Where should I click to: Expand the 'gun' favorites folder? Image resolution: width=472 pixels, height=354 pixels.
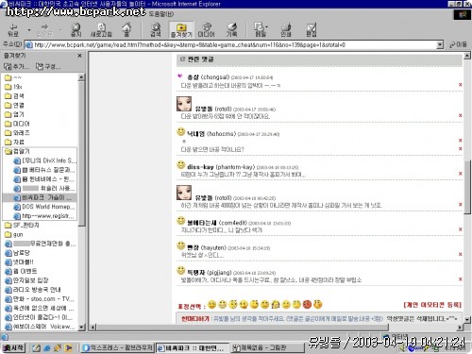coord(14,234)
